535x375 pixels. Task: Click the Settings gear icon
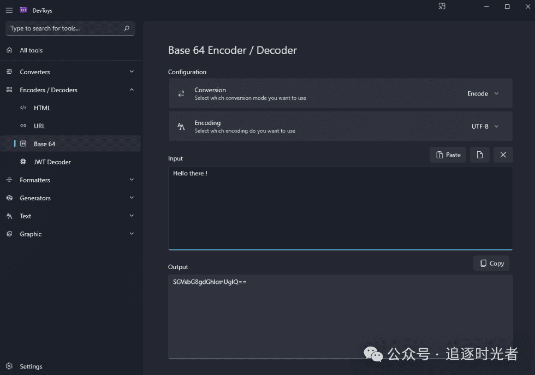click(9, 366)
